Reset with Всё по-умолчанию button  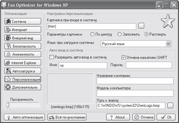coord(67,117)
